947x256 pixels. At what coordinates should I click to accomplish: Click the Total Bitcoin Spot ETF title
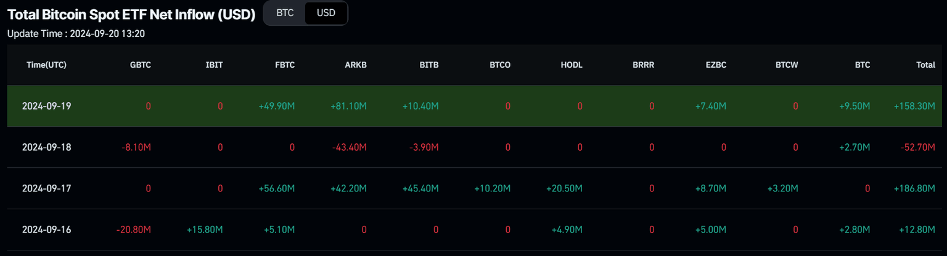pos(131,15)
